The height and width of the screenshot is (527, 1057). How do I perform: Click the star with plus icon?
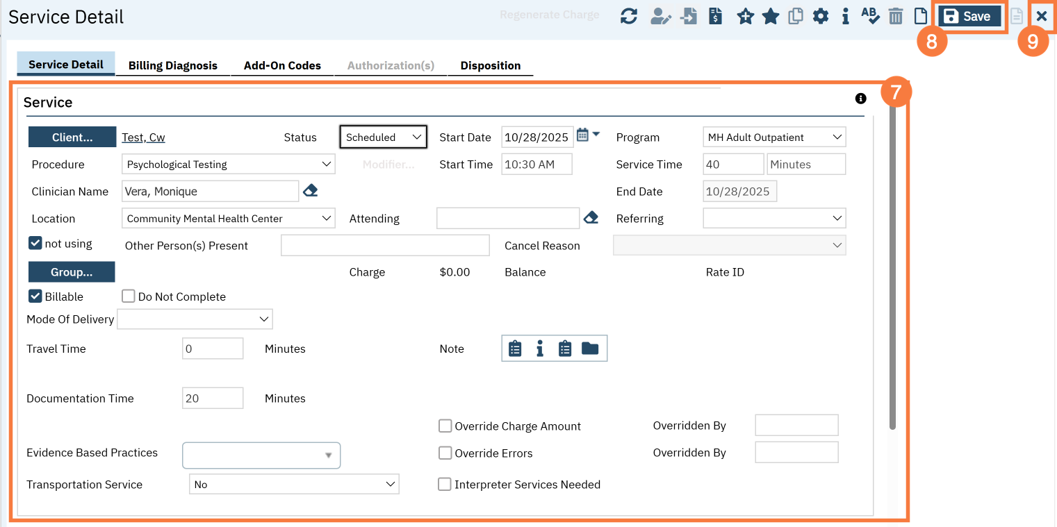[746, 17]
